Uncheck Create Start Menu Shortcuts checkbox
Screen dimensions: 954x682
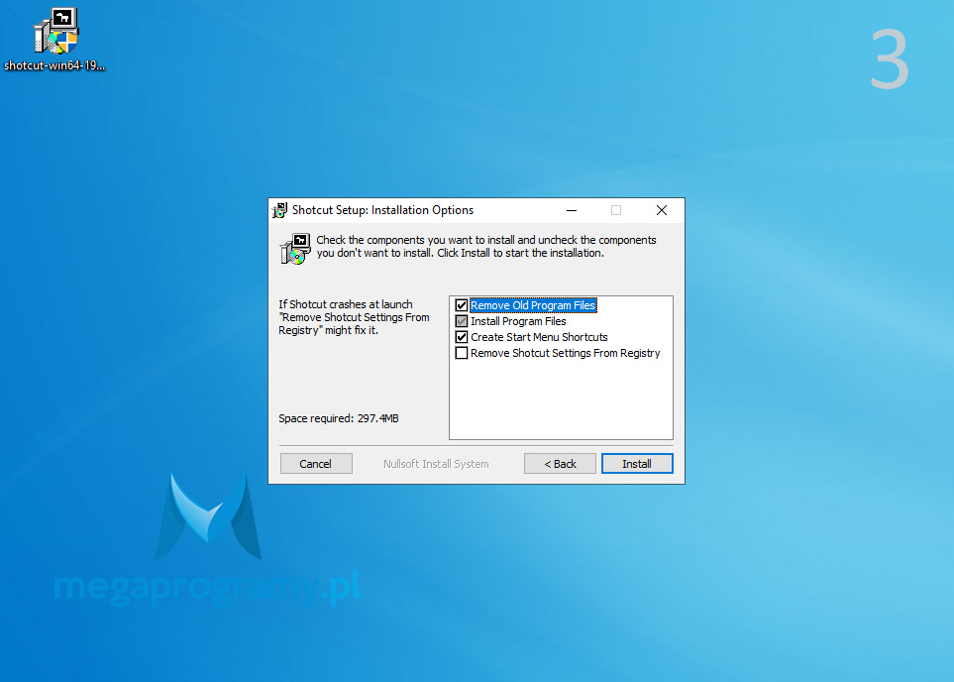click(462, 337)
